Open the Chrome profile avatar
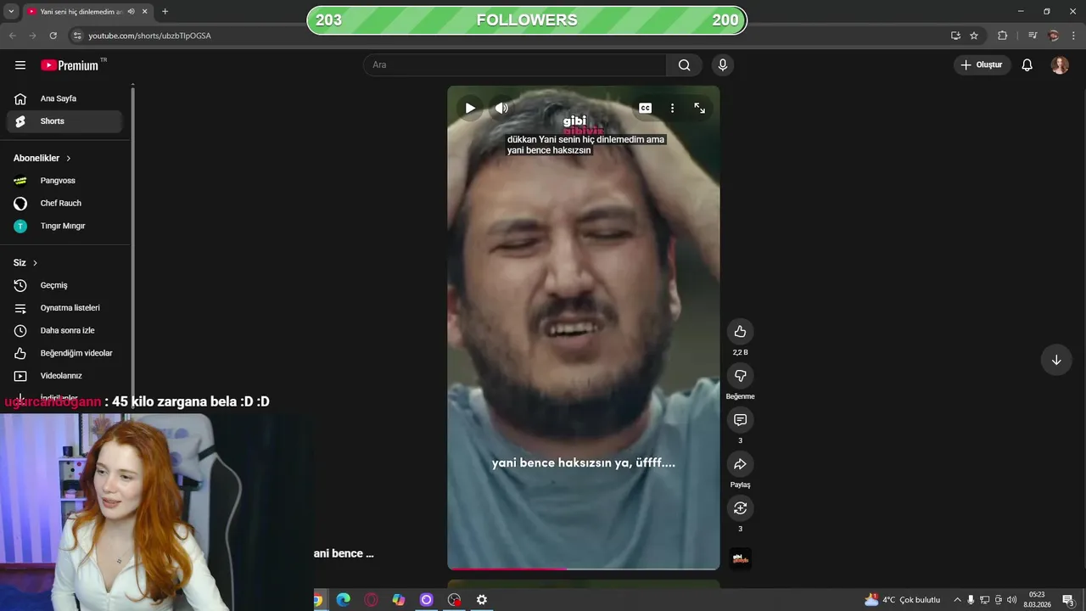The width and height of the screenshot is (1086, 611). coord(1054,36)
